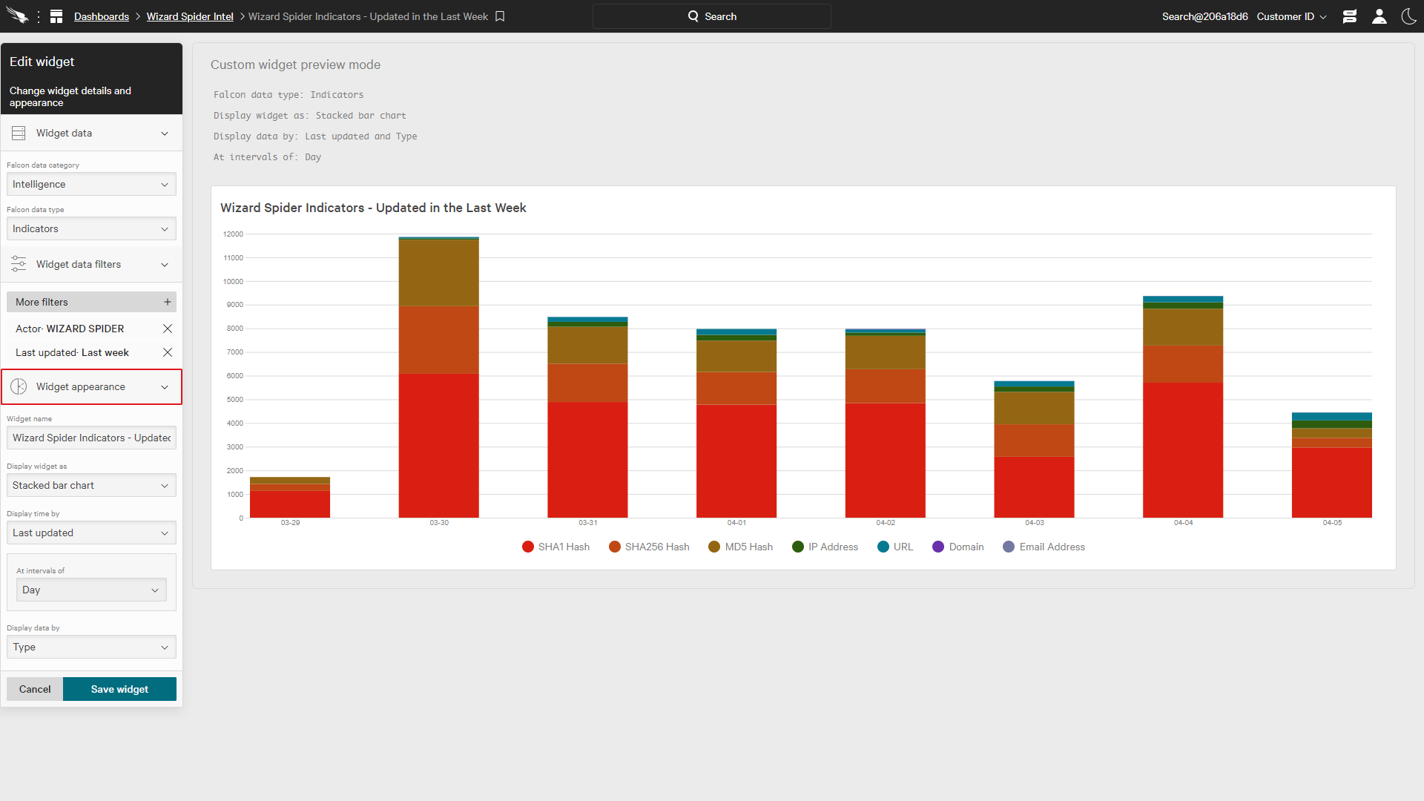Open the Display widget as dropdown
Screen dimensions: 1424x801
[x=91, y=485]
